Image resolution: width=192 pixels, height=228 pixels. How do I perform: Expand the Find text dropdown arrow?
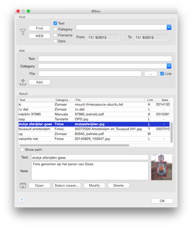169,27
